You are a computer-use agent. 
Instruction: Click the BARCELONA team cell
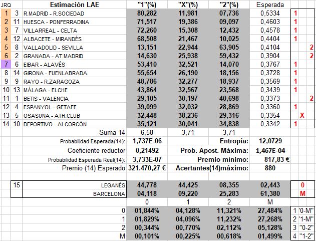(x=74, y=193)
